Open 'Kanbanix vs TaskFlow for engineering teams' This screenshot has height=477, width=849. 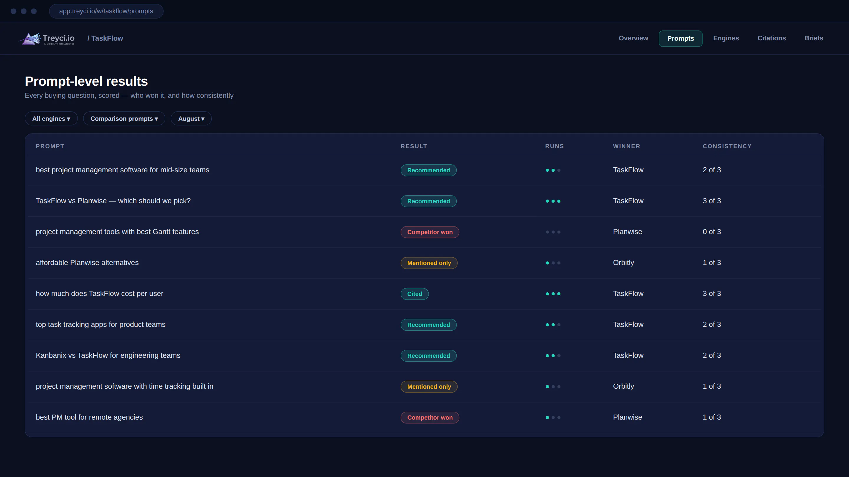pos(108,355)
